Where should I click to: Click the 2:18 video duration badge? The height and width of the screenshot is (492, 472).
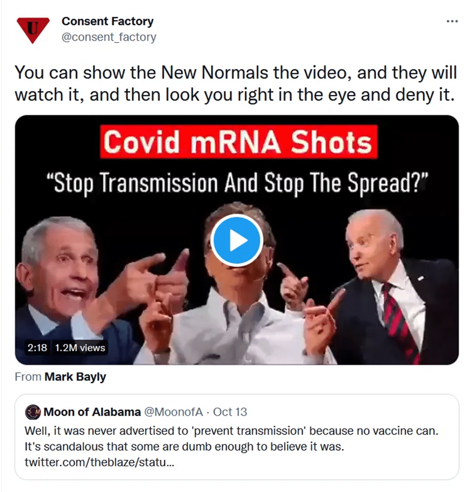pos(37,347)
